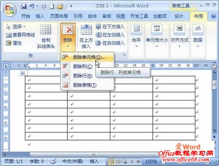
Task: Toggle 插入 insert mode in the status bar
Action: tap(94, 161)
